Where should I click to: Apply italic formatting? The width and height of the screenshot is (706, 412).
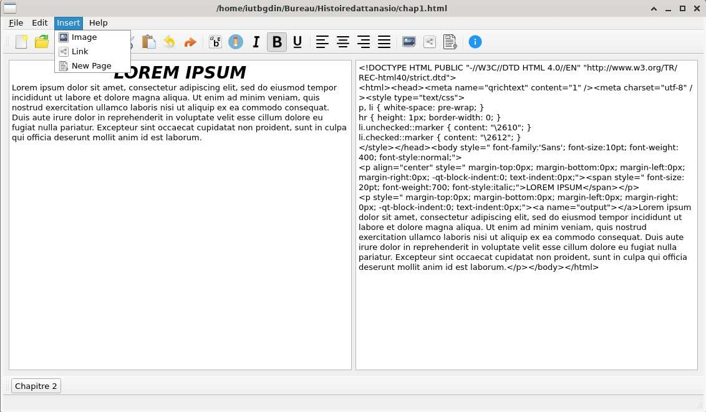tap(256, 42)
